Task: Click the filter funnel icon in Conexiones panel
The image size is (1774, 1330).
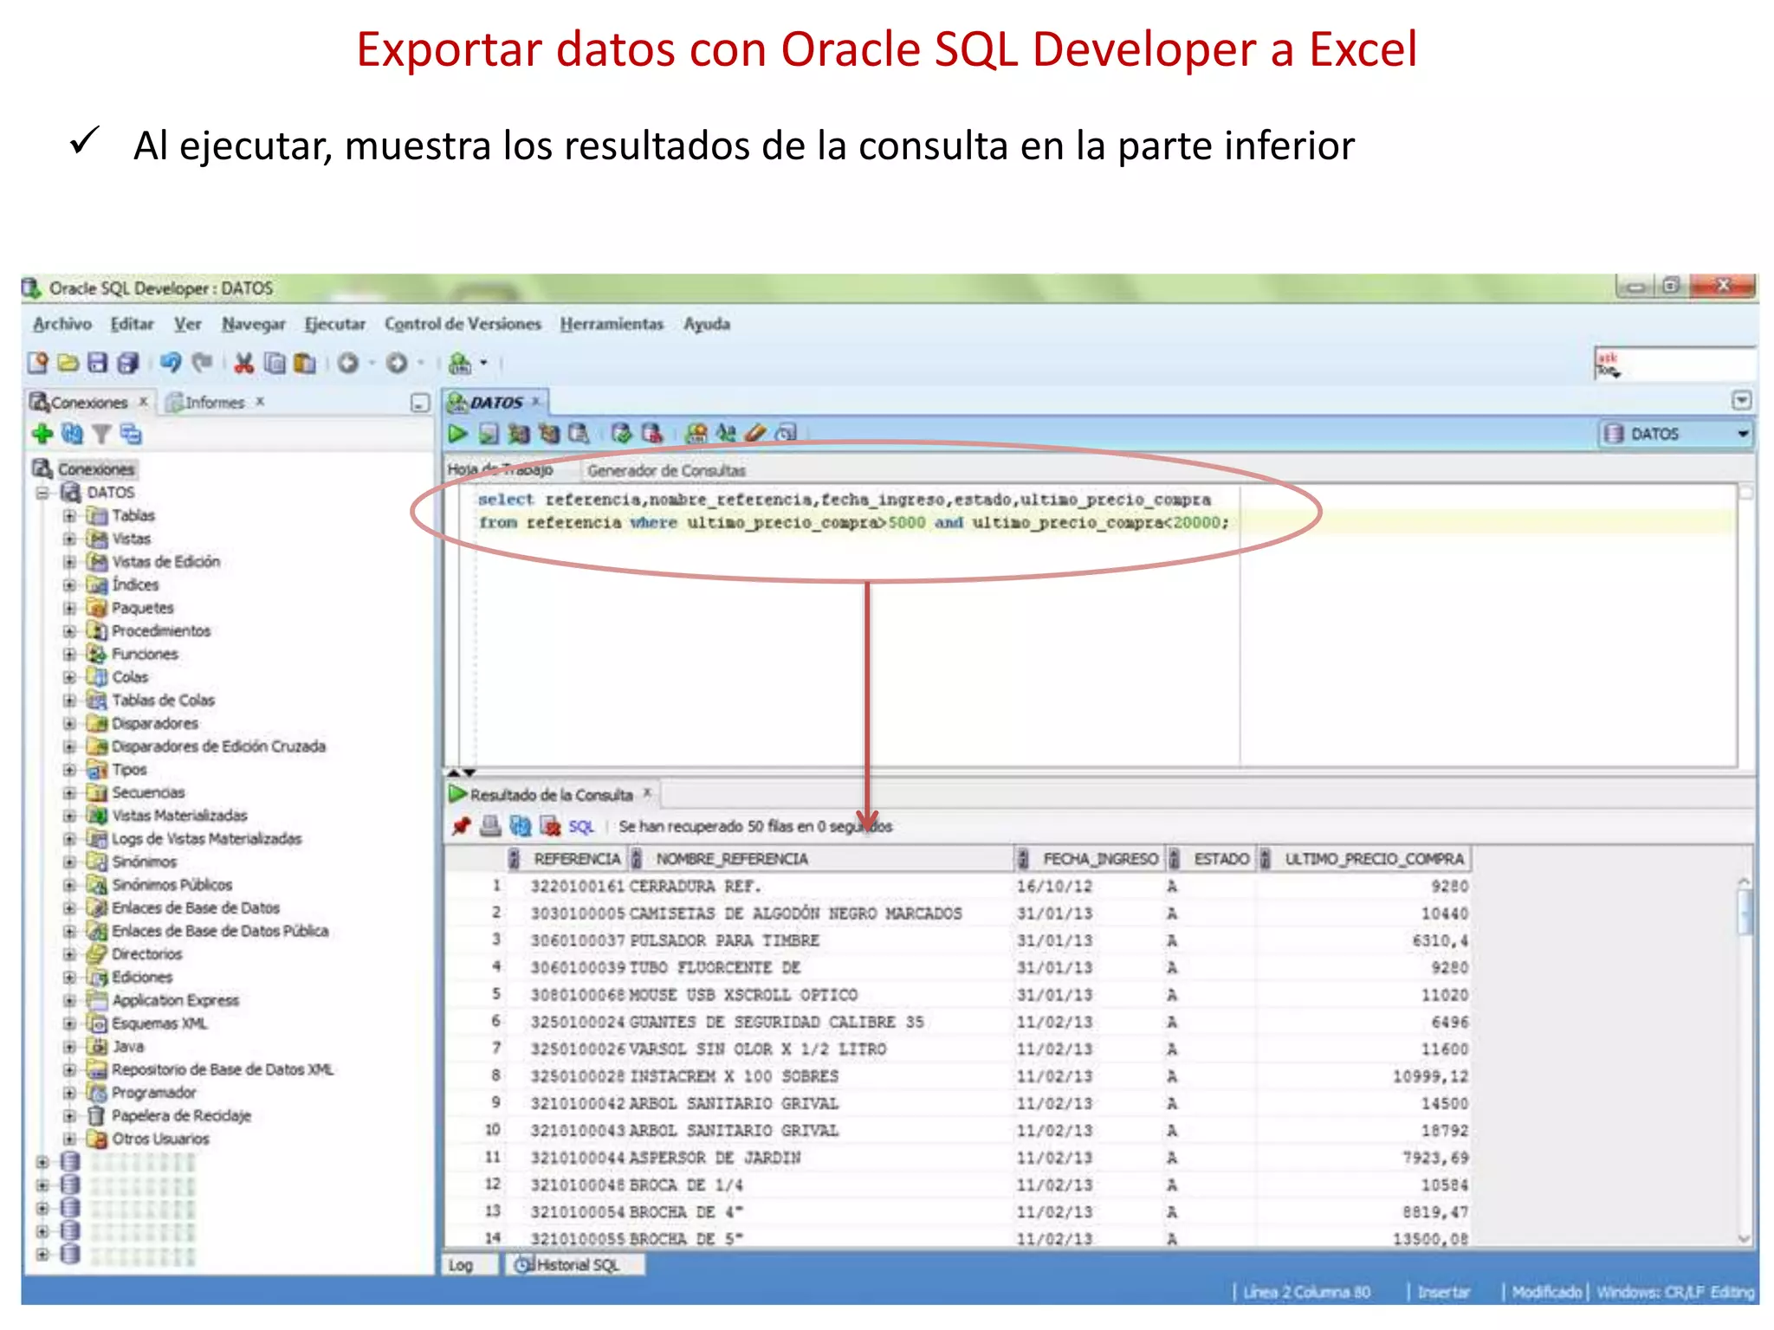Action: (x=101, y=434)
